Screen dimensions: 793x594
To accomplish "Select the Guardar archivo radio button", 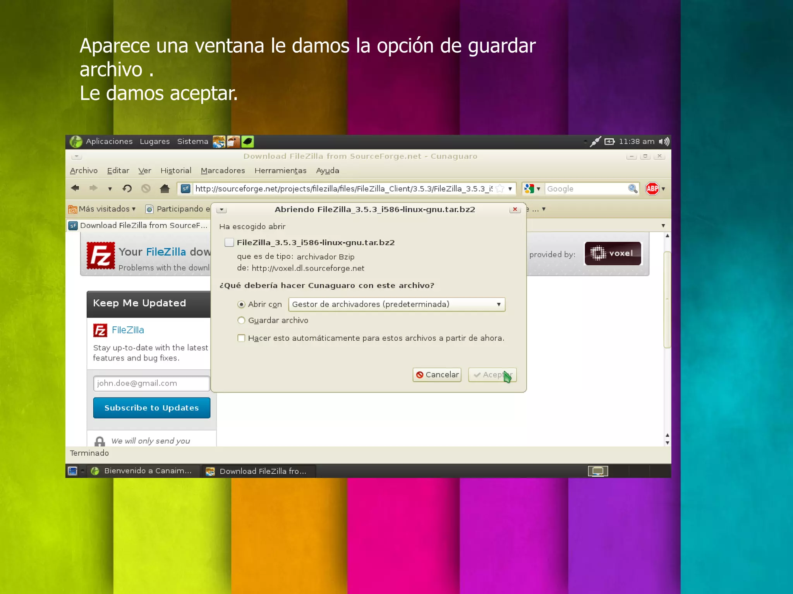I will tap(241, 320).
